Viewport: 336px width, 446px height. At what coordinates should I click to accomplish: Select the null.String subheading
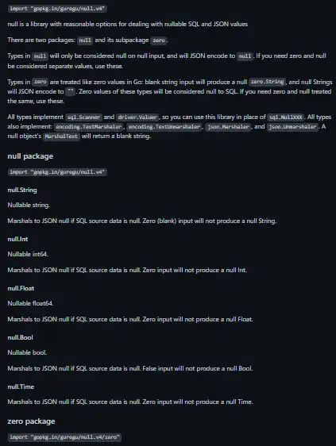click(x=22, y=190)
